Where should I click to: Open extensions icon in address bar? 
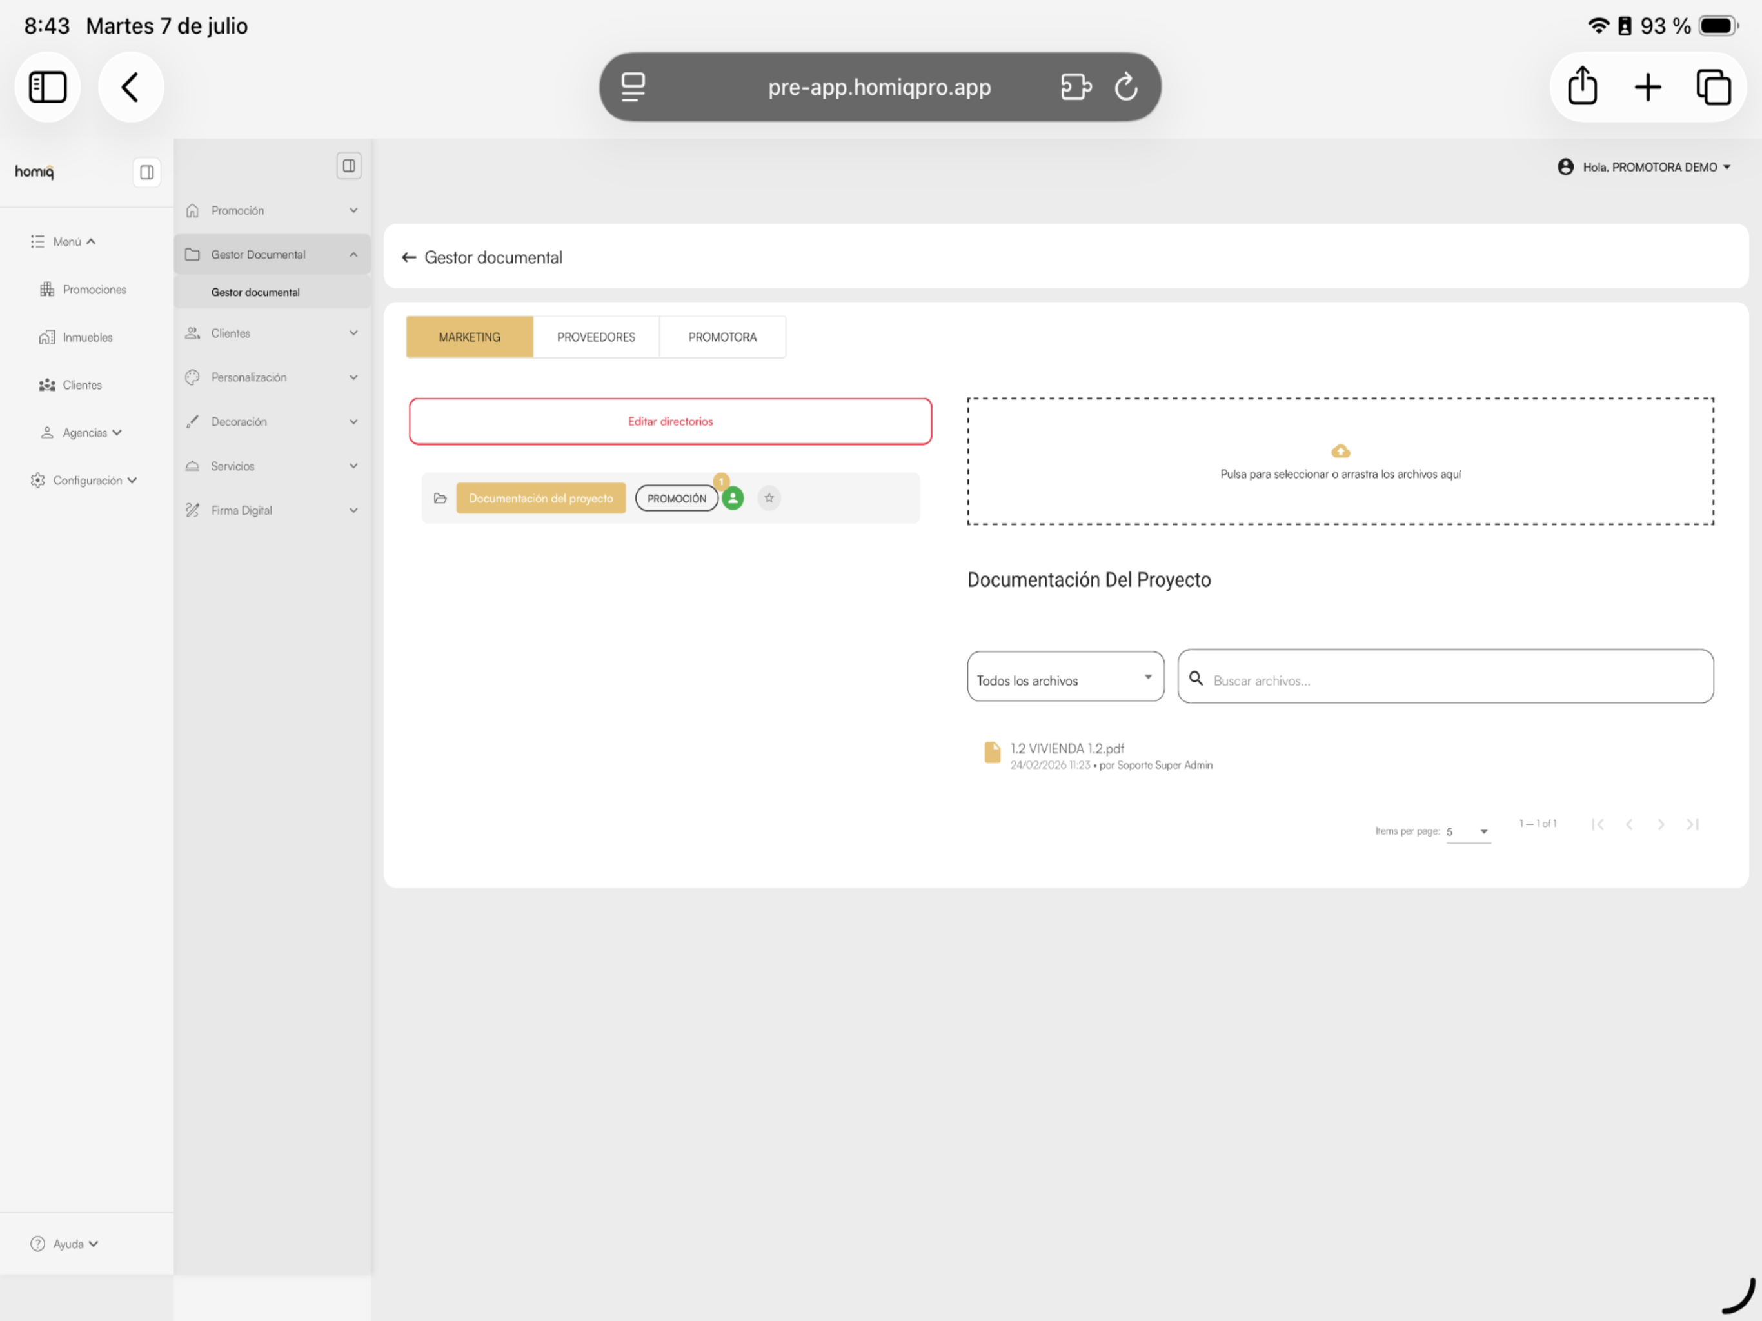tap(1076, 87)
